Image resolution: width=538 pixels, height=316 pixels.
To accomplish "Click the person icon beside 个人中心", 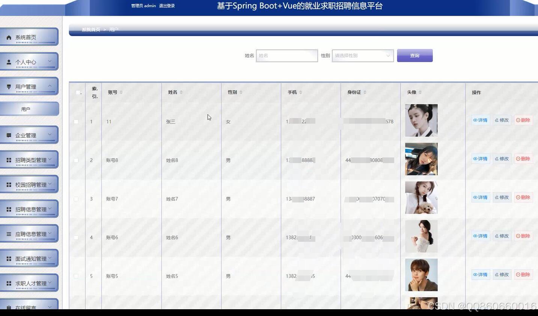I will (x=9, y=62).
